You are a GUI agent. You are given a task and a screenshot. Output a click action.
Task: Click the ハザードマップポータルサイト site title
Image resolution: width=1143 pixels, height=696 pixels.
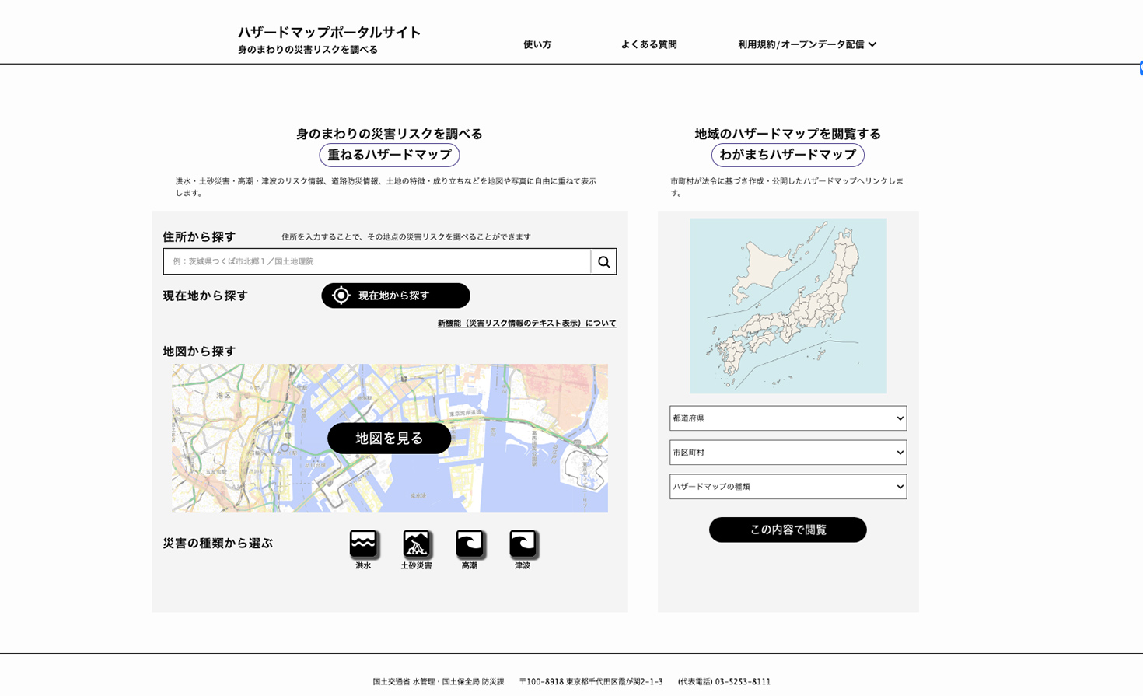tap(329, 33)
